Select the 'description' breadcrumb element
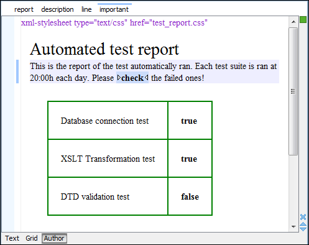The height and width of the screenshot is (245, 309). pos(57,9)
